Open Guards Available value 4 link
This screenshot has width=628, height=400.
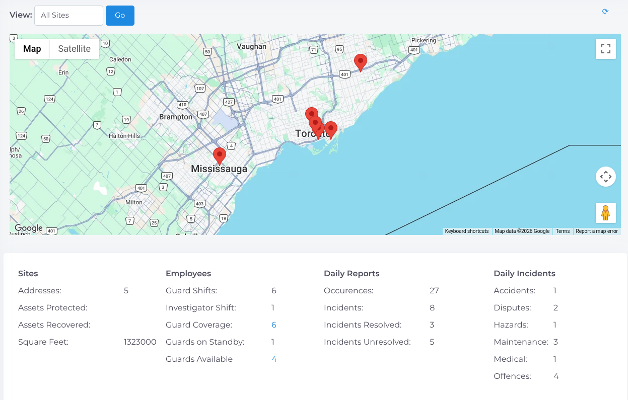click(274, 359)
